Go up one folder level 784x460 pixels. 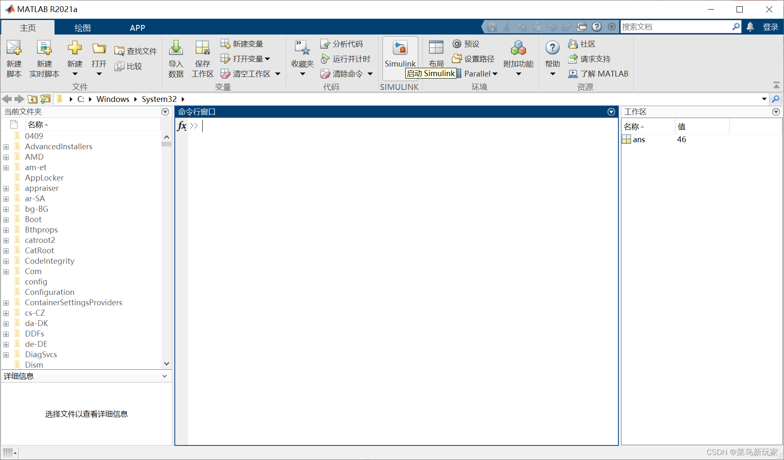pos(32,99)
